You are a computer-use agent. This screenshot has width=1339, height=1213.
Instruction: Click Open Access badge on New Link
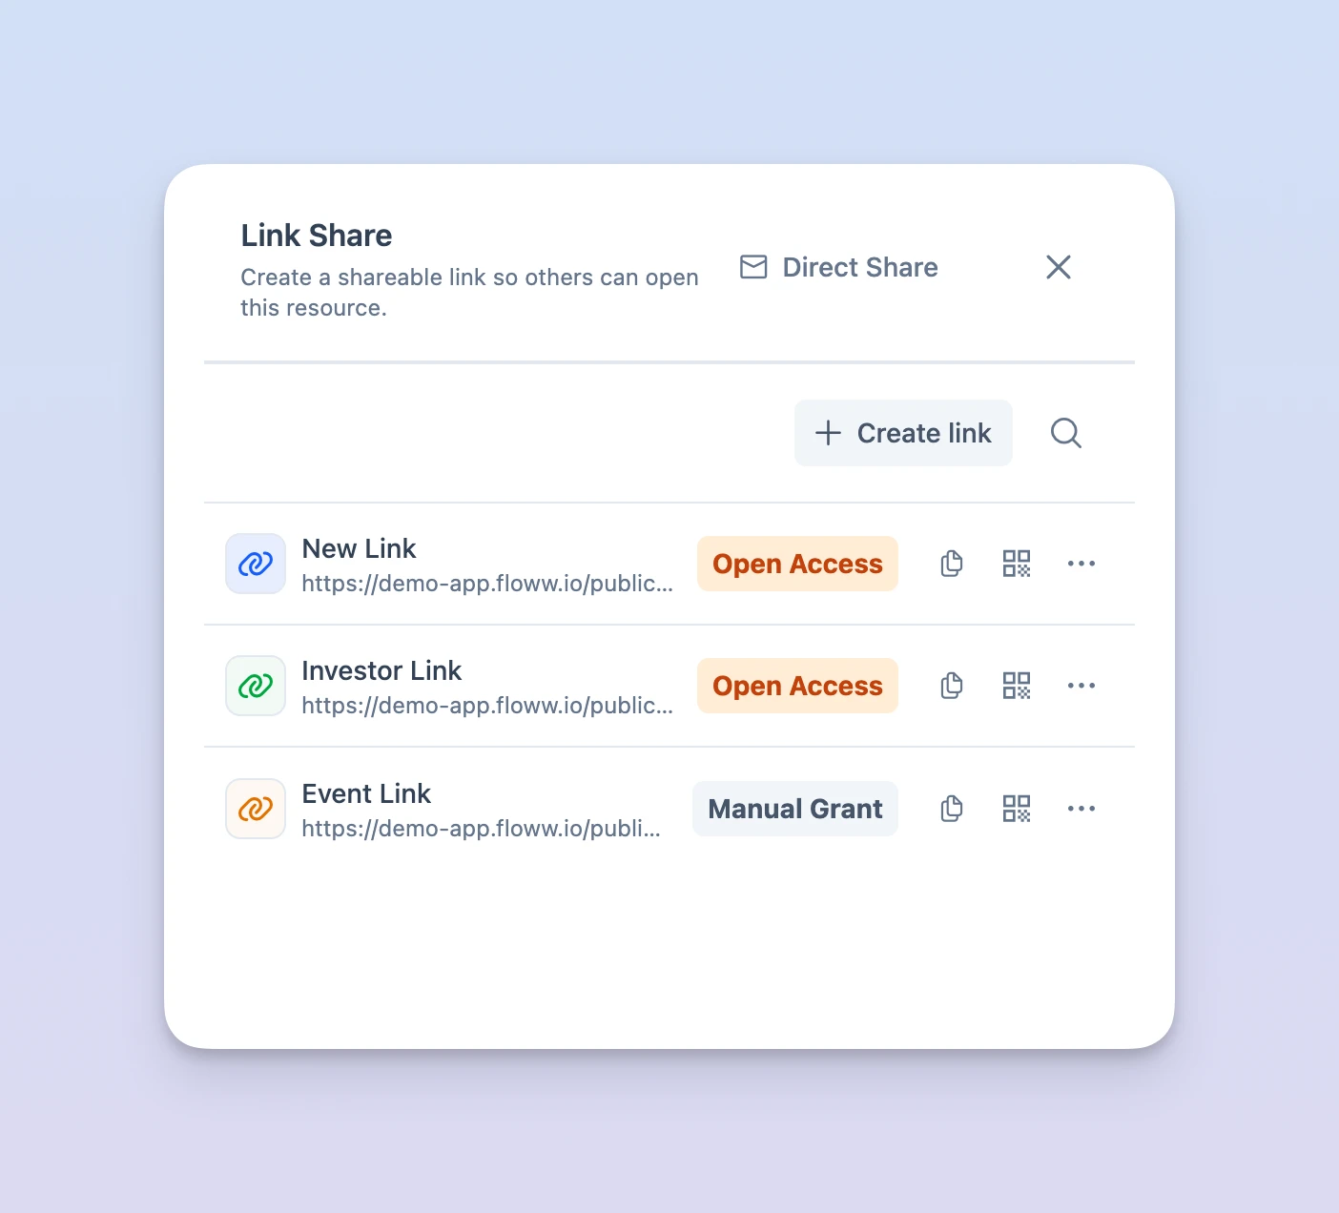pyautogui.click(x=797, y=564)
